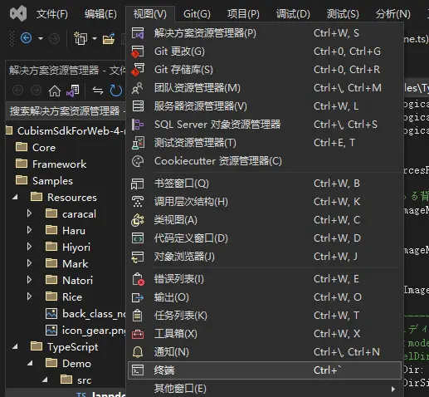
Task: Expand the Natori folder arrow
Action: 29,280
